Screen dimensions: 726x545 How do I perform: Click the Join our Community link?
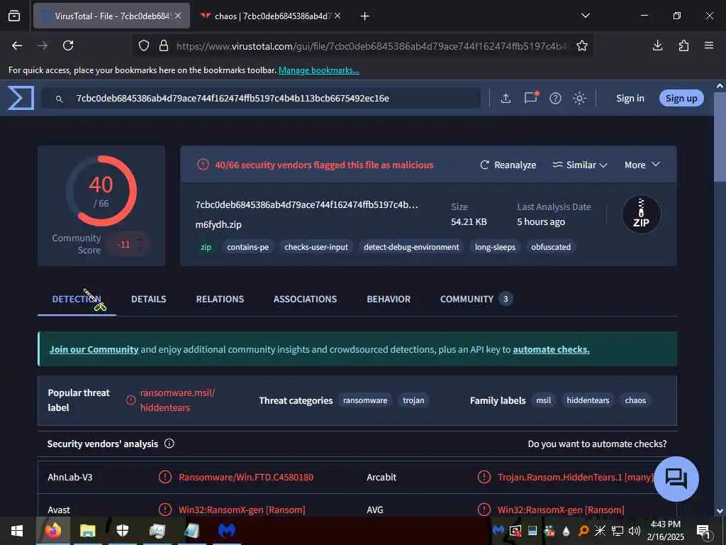click(94, 349)
